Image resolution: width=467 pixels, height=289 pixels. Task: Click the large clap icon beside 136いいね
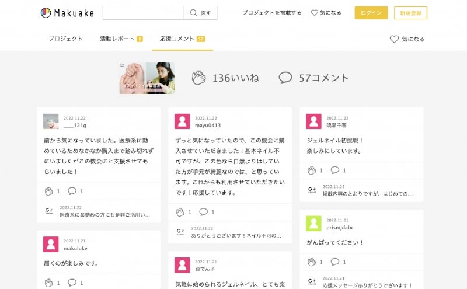point(199,78)
